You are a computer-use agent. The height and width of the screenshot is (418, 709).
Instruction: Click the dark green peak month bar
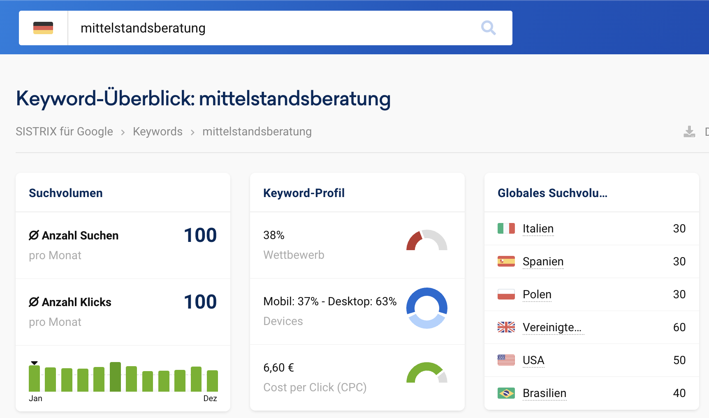coord(115,377)
